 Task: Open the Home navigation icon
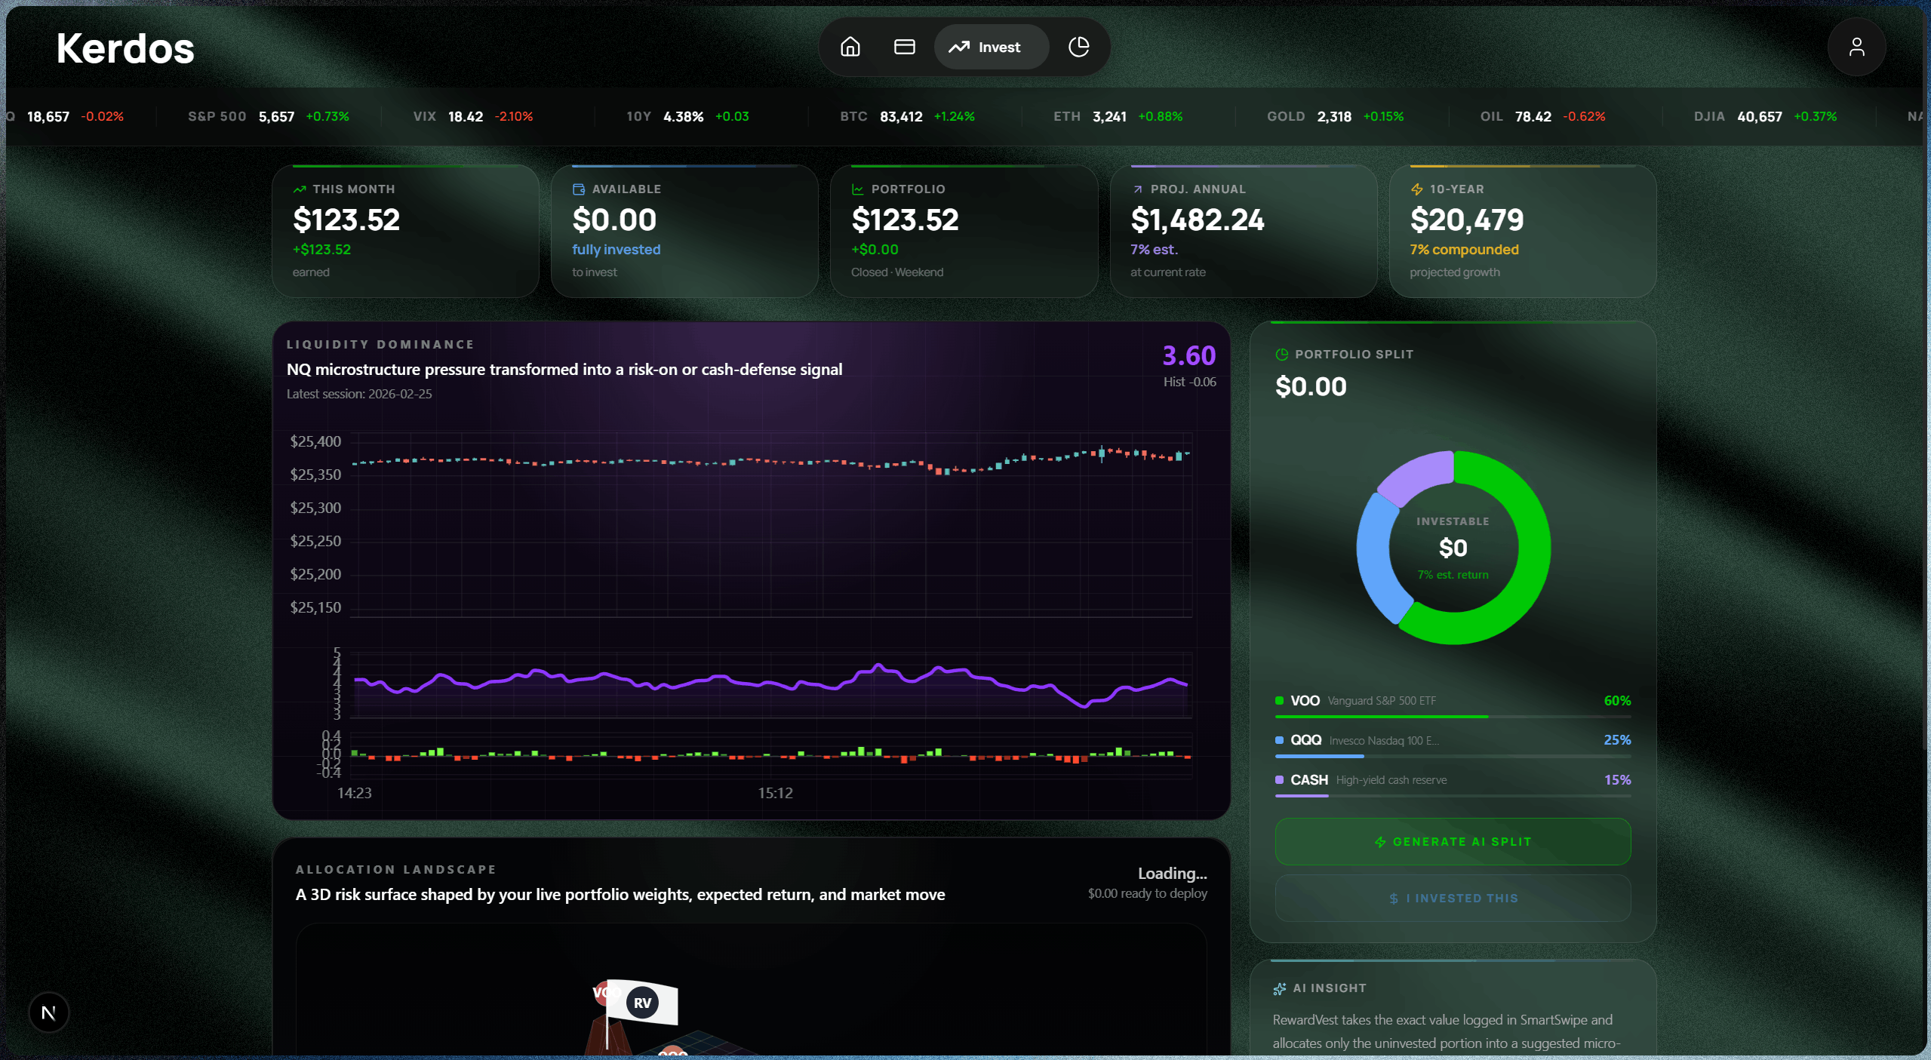tap(850, 47)
